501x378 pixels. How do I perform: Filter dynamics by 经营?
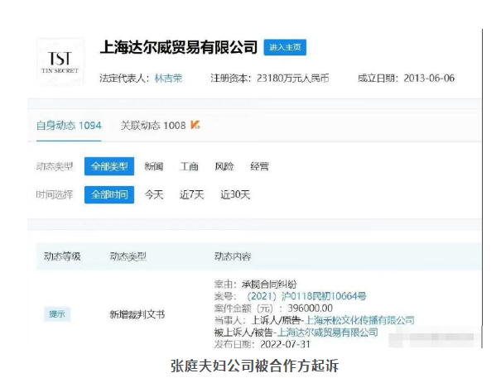(259, 166)
